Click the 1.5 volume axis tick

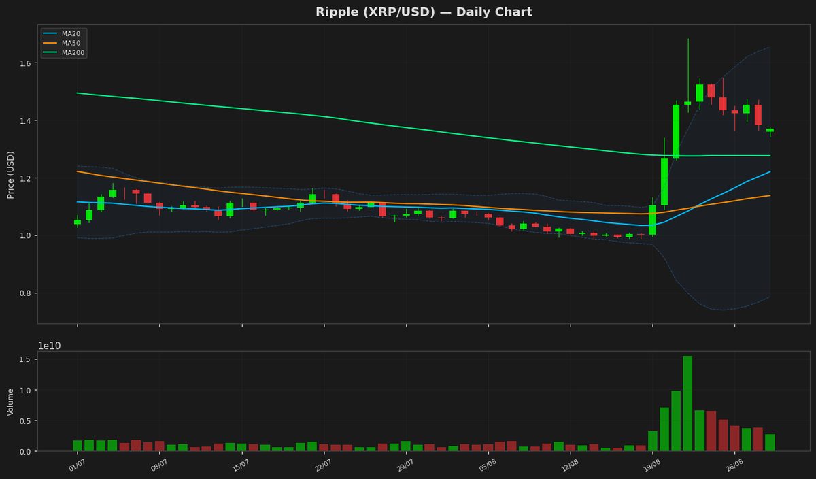pyautogui.click(x=25, y=359)
